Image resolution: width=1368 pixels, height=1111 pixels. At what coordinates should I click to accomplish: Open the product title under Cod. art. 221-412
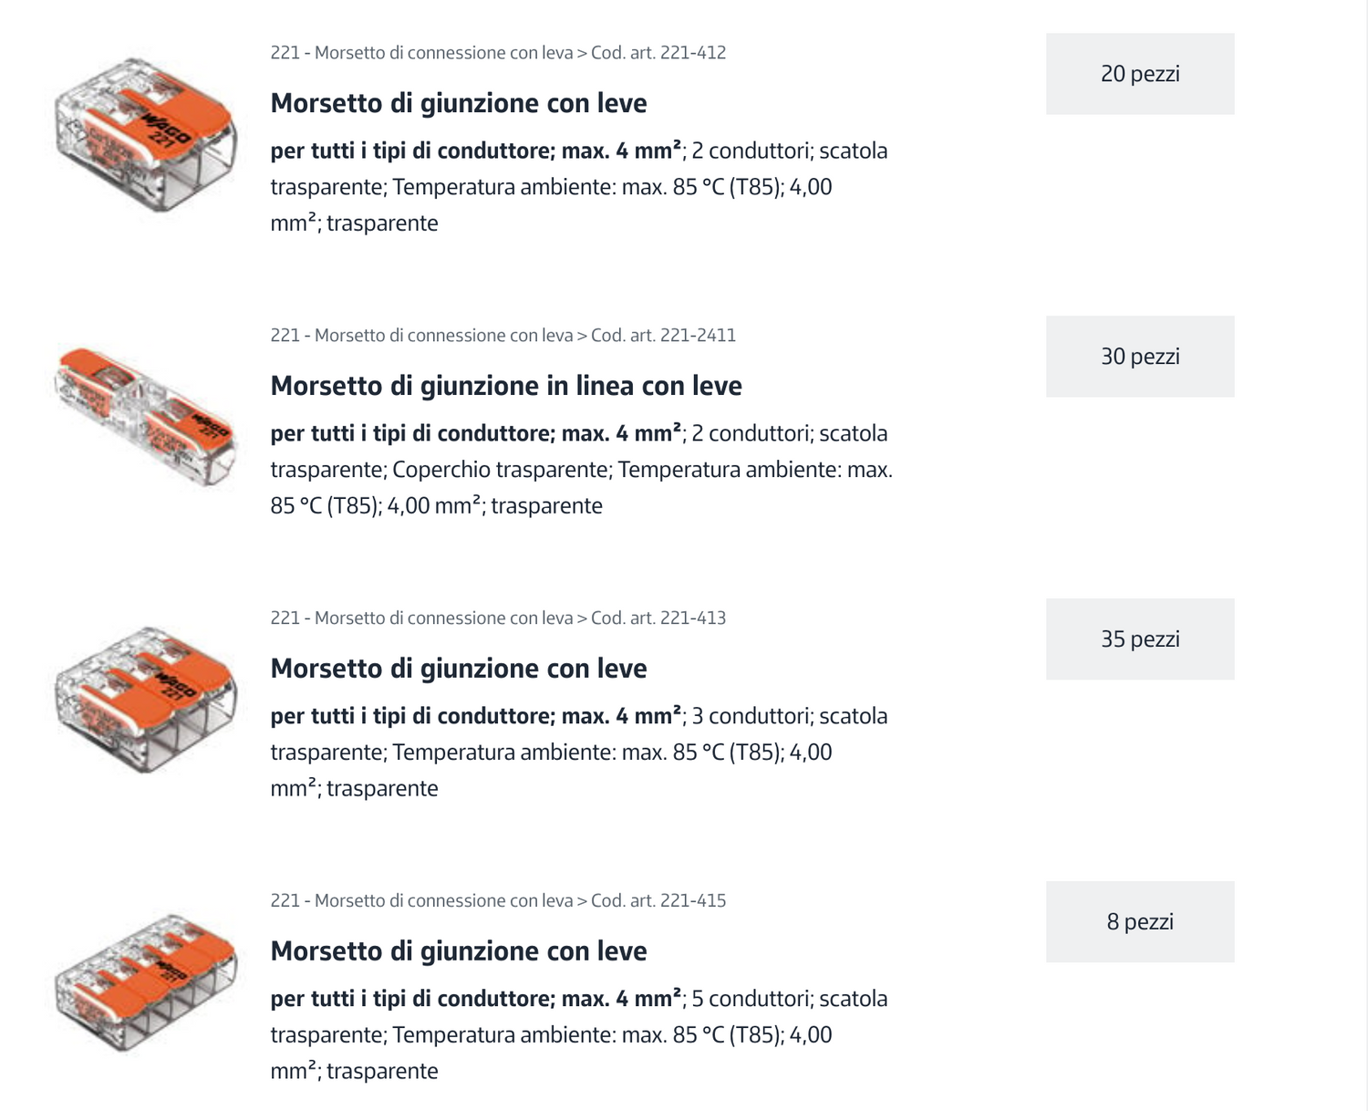coord(459,103)
